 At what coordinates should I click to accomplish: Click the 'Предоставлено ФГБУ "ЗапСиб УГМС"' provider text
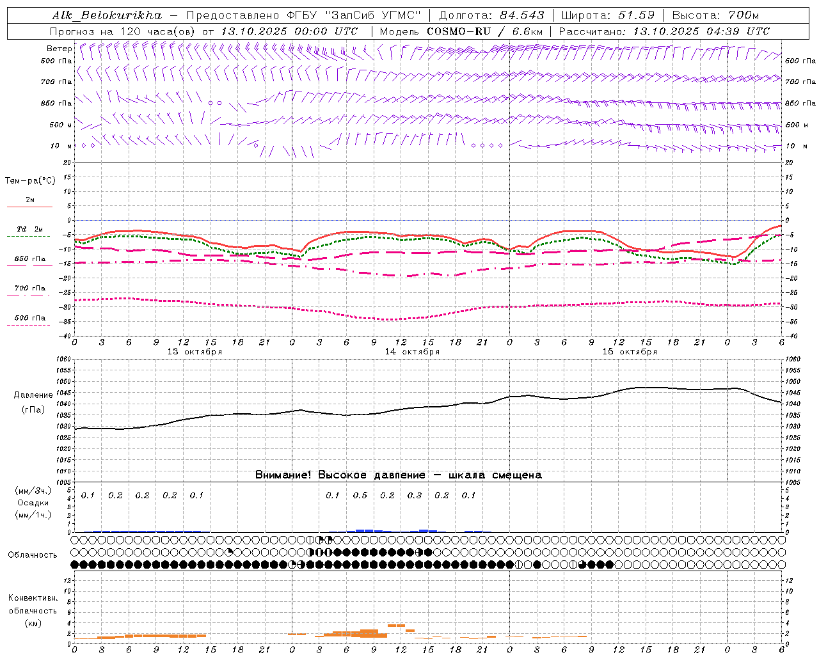[304, 15]
